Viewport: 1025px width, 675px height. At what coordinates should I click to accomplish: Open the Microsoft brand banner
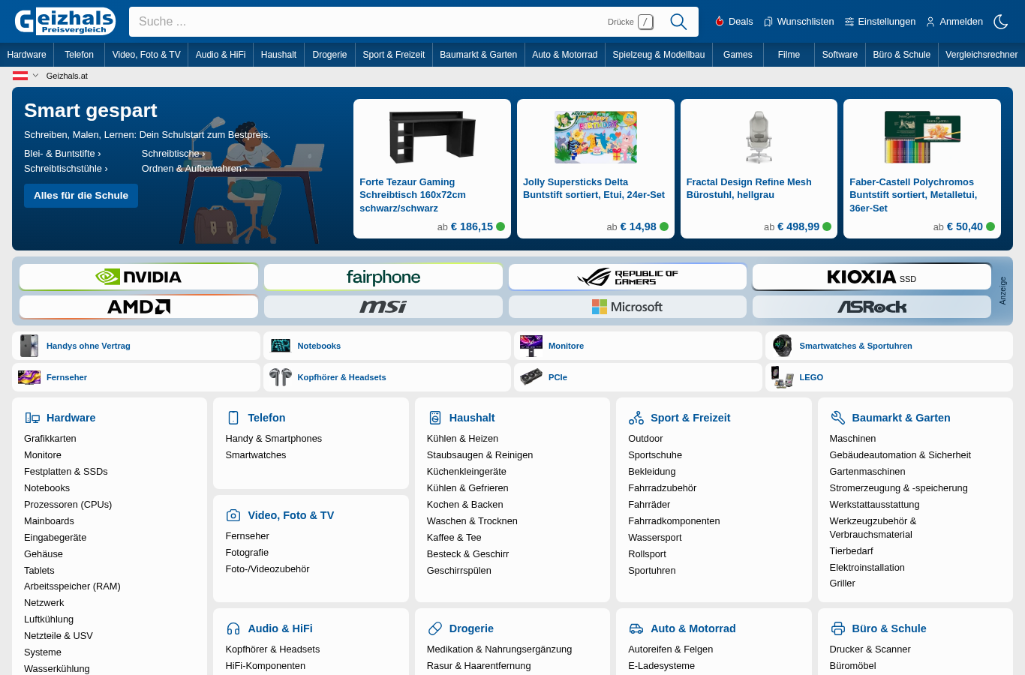point(627,307)
